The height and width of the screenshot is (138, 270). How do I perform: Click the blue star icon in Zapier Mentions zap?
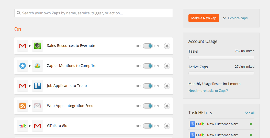coord(22,66)
